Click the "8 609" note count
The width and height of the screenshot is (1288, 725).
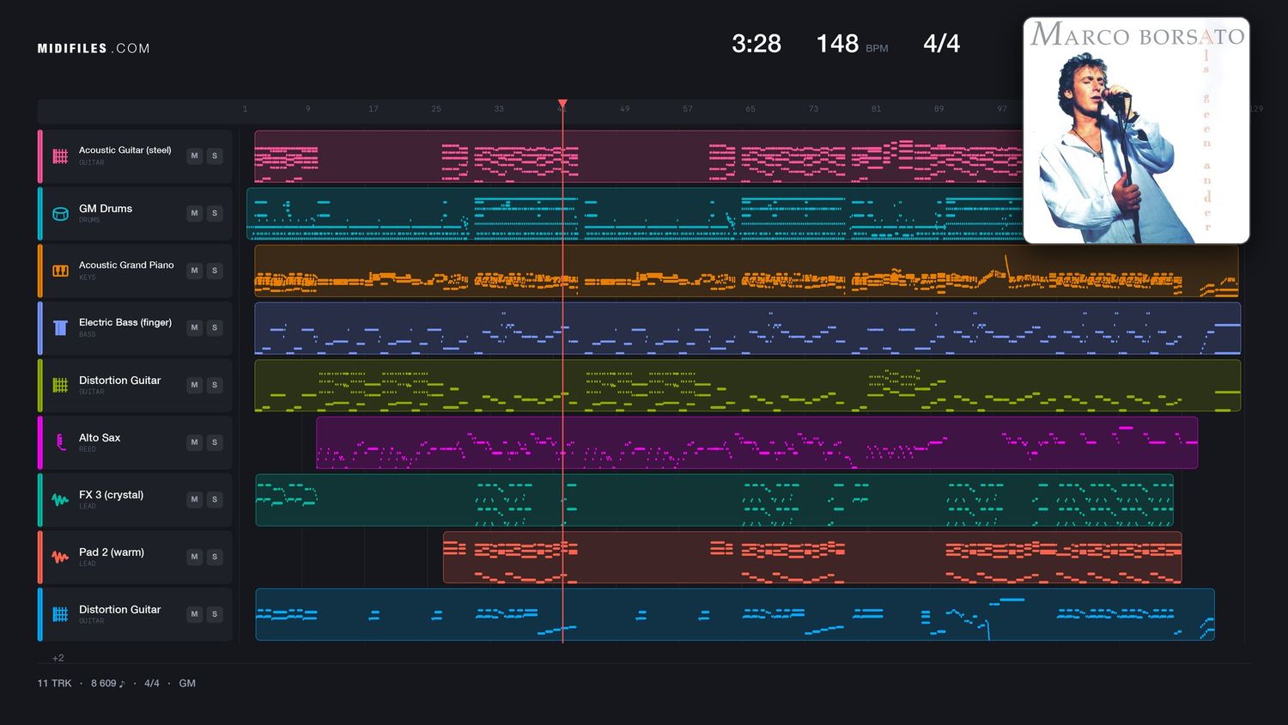click(107, 684)
